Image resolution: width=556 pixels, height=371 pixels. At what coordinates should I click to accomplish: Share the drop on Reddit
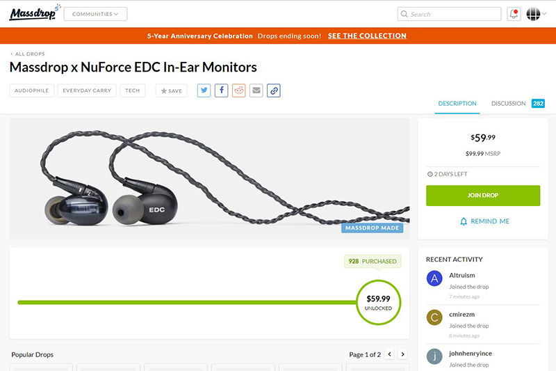click(x=239, y=90)
